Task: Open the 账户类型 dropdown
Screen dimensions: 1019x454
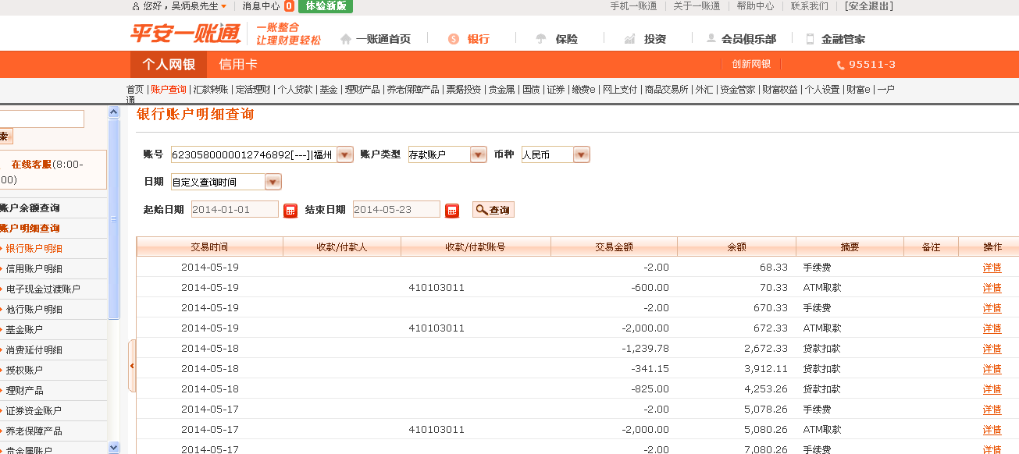Action: point(478,154)
